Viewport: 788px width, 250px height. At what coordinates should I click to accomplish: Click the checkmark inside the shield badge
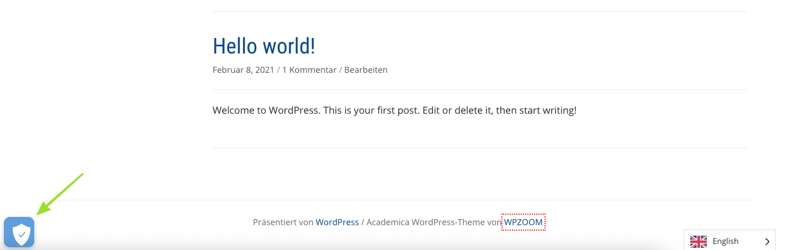(22, 235)
